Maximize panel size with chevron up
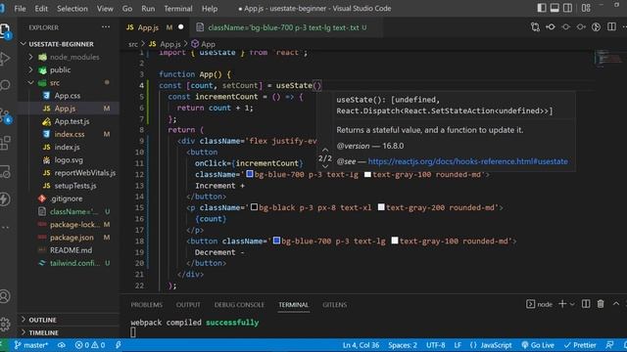This screenshot has height=352, width=627. (x=616, y=304)
